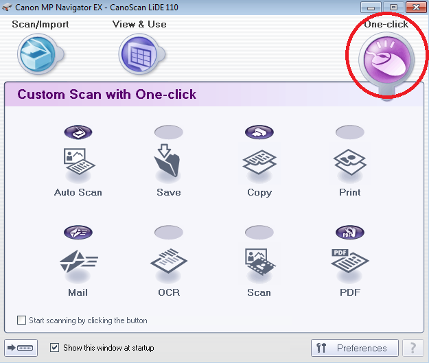Click the Auto Scan icon
This screenshot has height=363, width=429.
point(79,162)
